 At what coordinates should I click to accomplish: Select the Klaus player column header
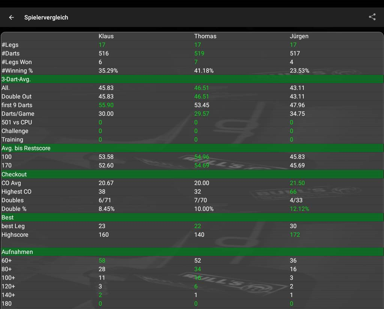tap(106, 36)
